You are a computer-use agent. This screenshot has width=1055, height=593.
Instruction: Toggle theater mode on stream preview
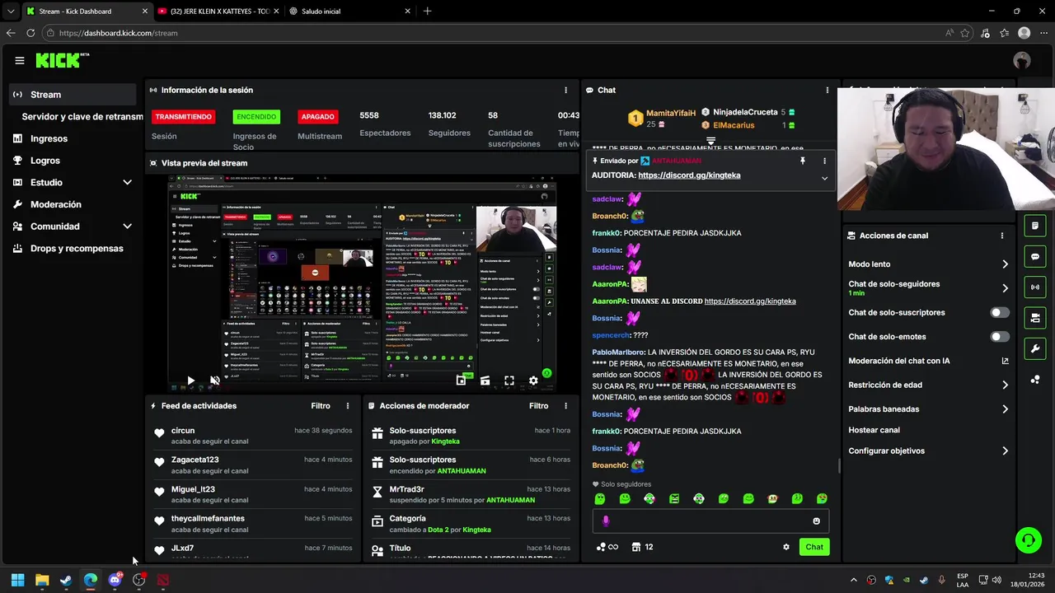click(x=485, y=381)
